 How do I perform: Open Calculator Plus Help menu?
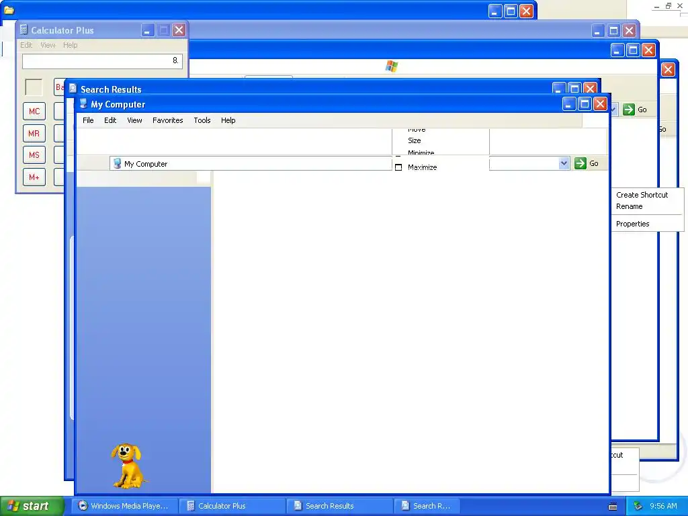tap(70, 45)
